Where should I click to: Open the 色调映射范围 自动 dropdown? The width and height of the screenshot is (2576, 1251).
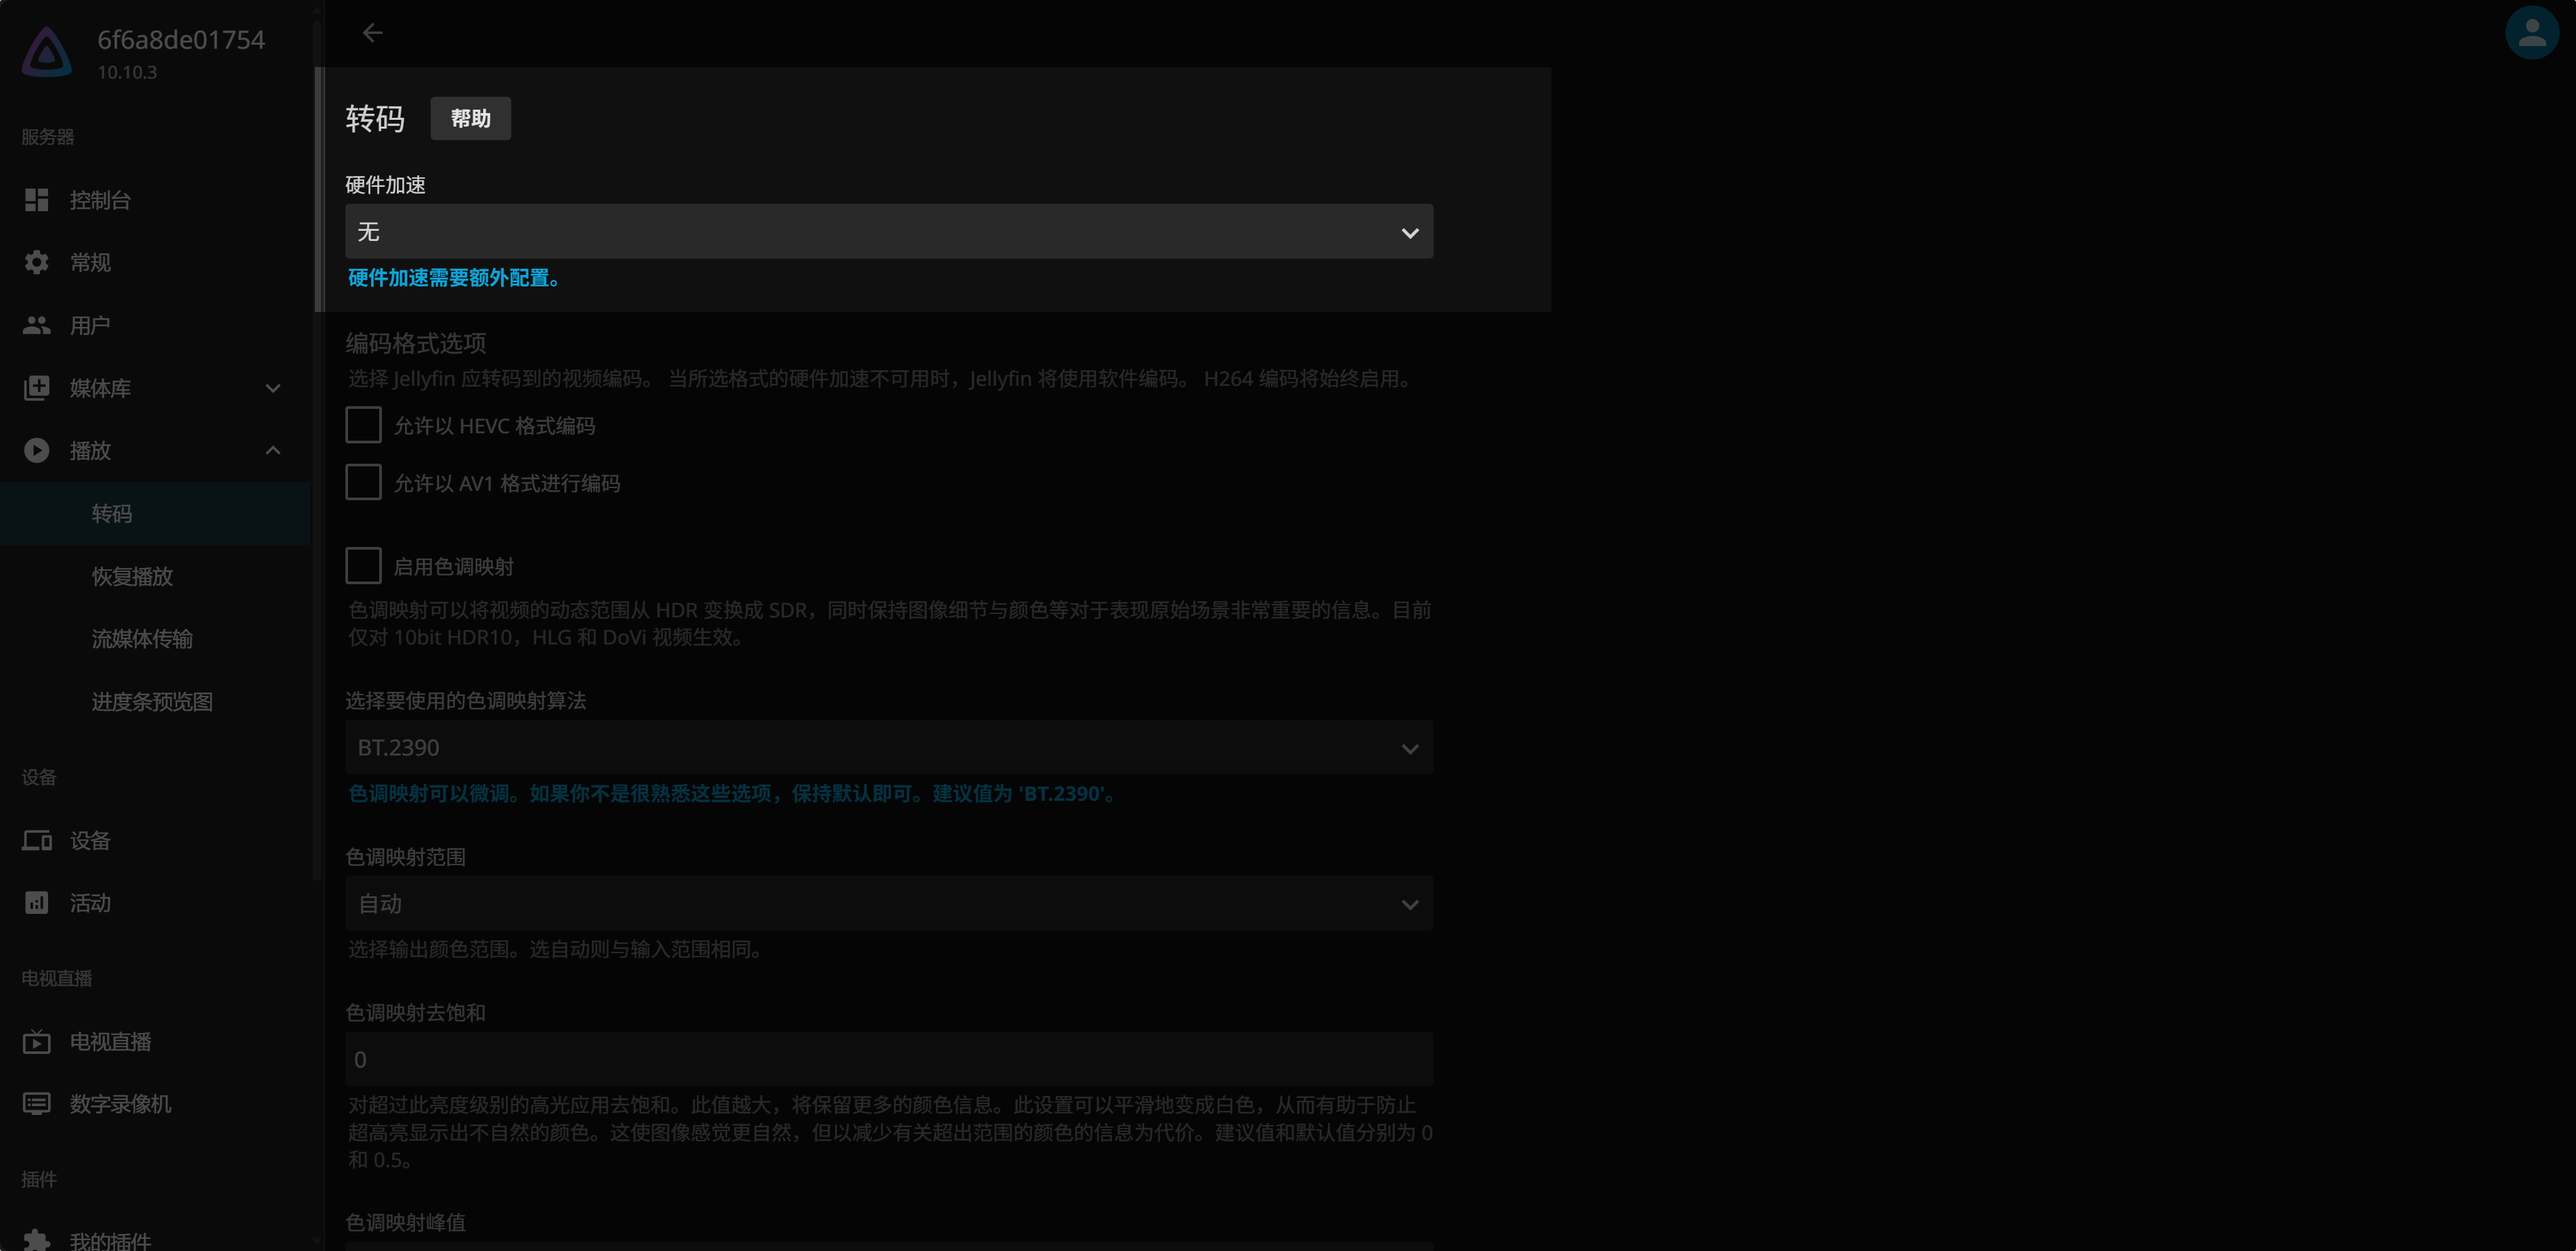click(x=889, y=904)
